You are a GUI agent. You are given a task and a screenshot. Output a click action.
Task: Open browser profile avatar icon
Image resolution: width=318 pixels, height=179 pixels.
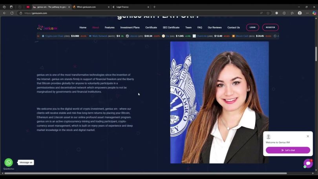point(300,13)
